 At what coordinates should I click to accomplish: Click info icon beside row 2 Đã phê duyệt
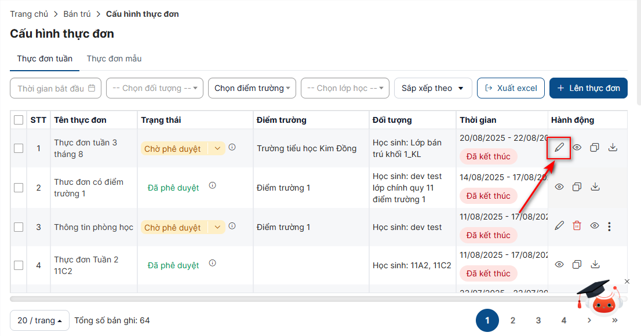click(212, 186)
